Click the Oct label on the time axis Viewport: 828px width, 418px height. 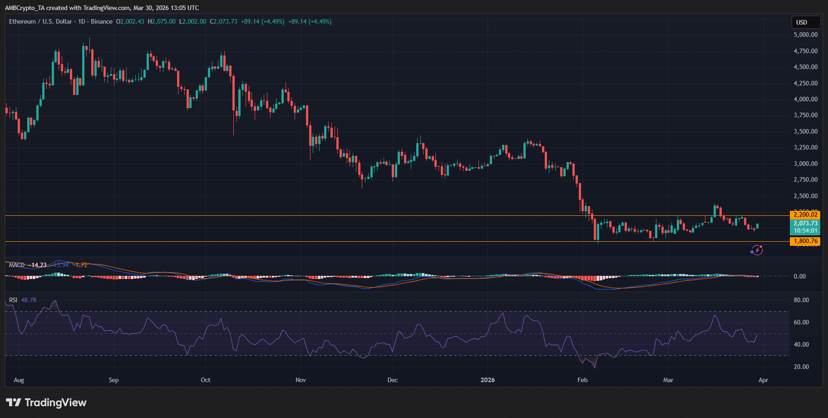(x=206, y=380)
